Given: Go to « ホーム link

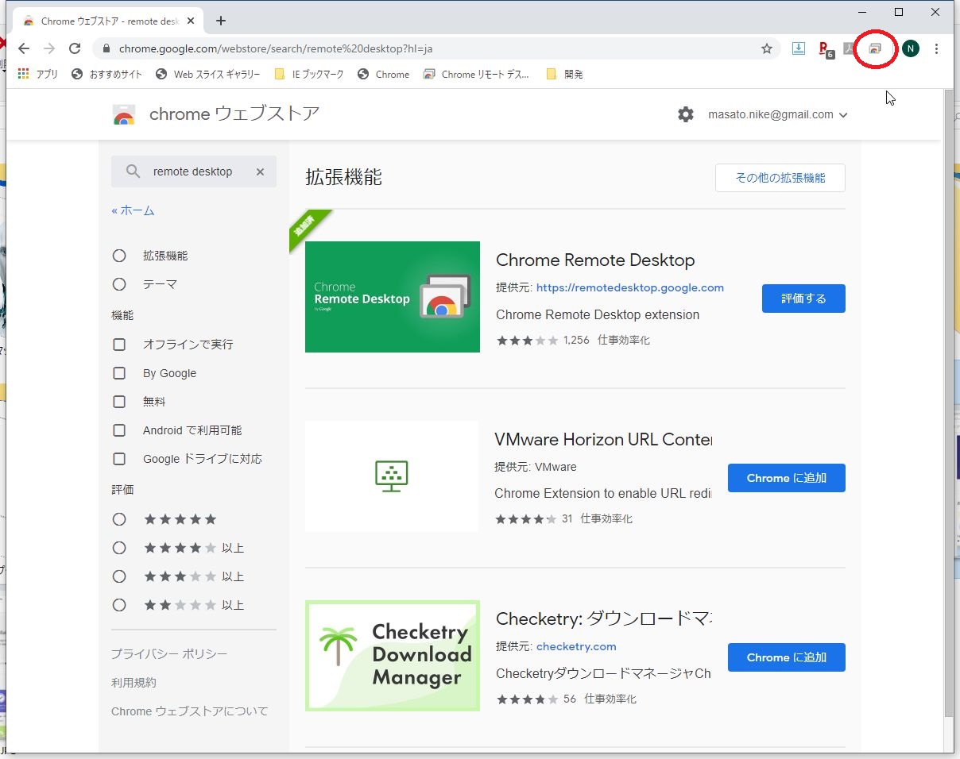Looking at the screenshot, I should click(133, 210).
